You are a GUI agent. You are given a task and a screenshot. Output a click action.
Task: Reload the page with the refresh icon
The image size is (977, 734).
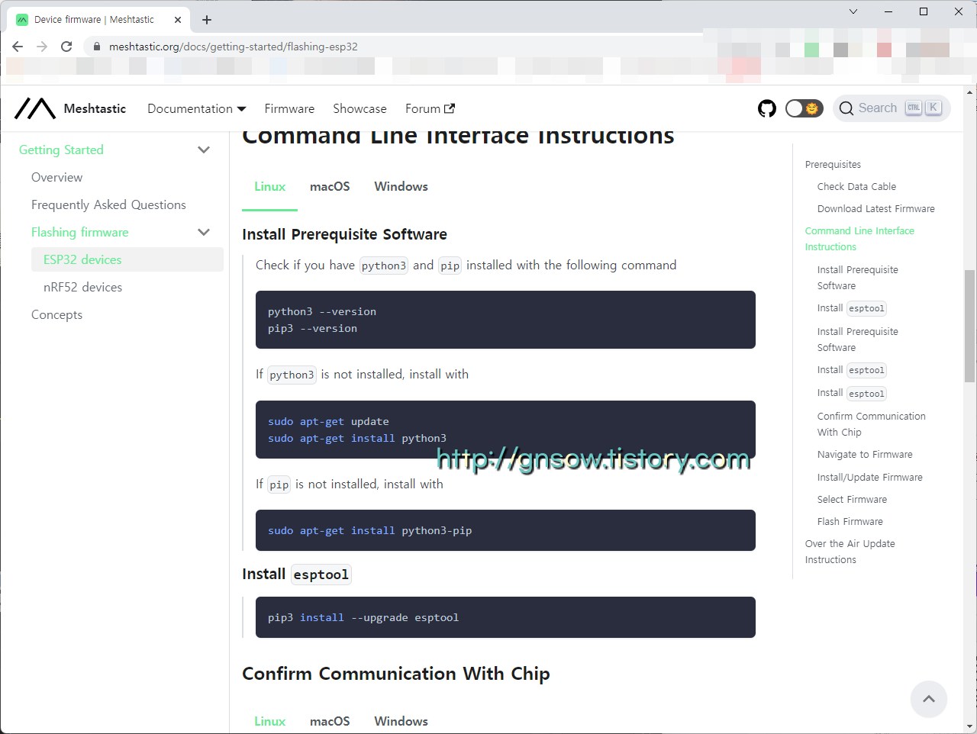pos(66,47)
